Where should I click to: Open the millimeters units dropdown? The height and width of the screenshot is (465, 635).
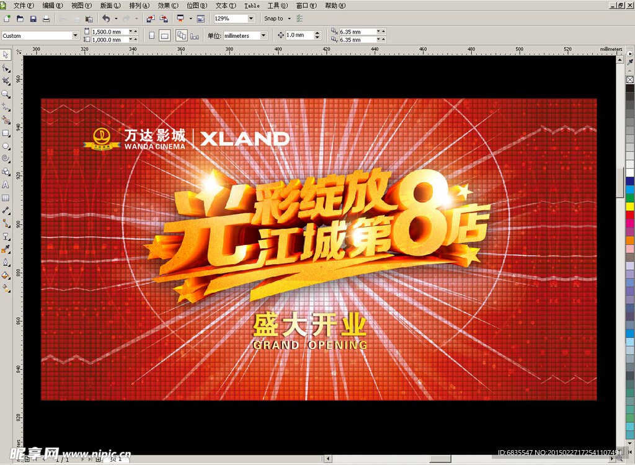(264, 35)
